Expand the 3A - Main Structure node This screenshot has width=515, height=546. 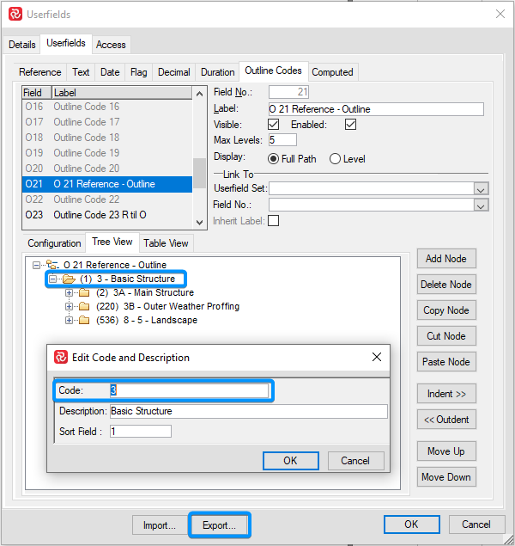coord(70,293)
